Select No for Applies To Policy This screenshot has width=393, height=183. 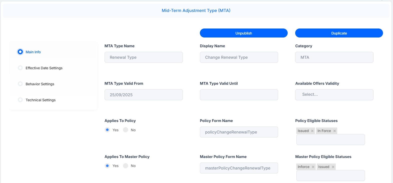tap(126, 130)
